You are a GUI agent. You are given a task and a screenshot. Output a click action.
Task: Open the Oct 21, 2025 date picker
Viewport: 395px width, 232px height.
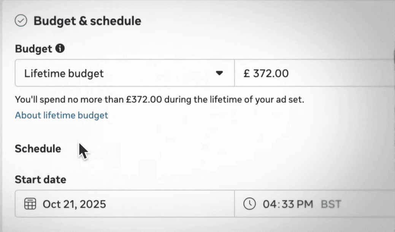74,204
